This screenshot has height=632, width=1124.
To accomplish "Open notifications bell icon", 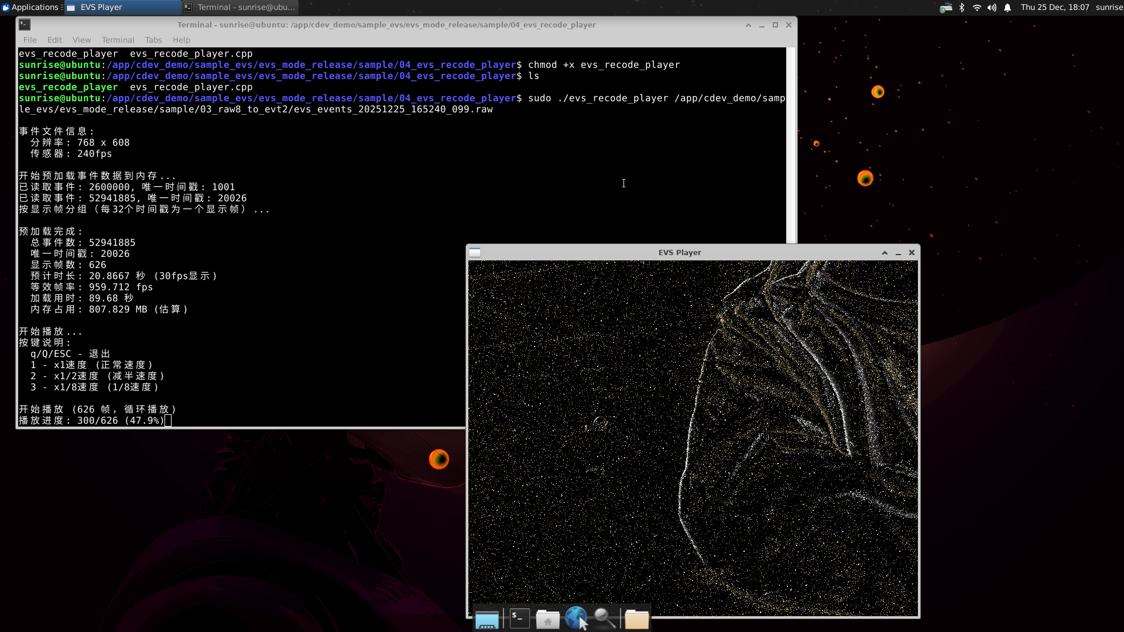I will click(x=1008, y=8).
